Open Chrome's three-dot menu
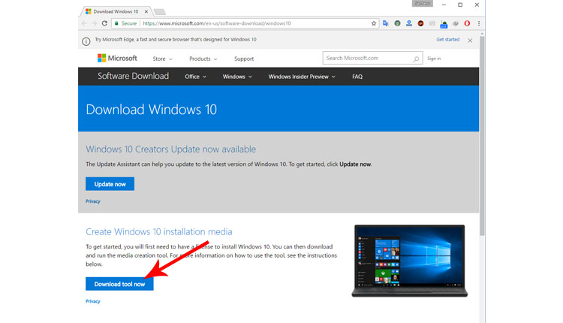The width and height of the screenshot is (563, 323). tap(479, 23)
